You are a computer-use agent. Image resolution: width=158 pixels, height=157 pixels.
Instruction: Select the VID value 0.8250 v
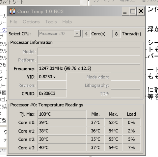click(x=52, y=77)
